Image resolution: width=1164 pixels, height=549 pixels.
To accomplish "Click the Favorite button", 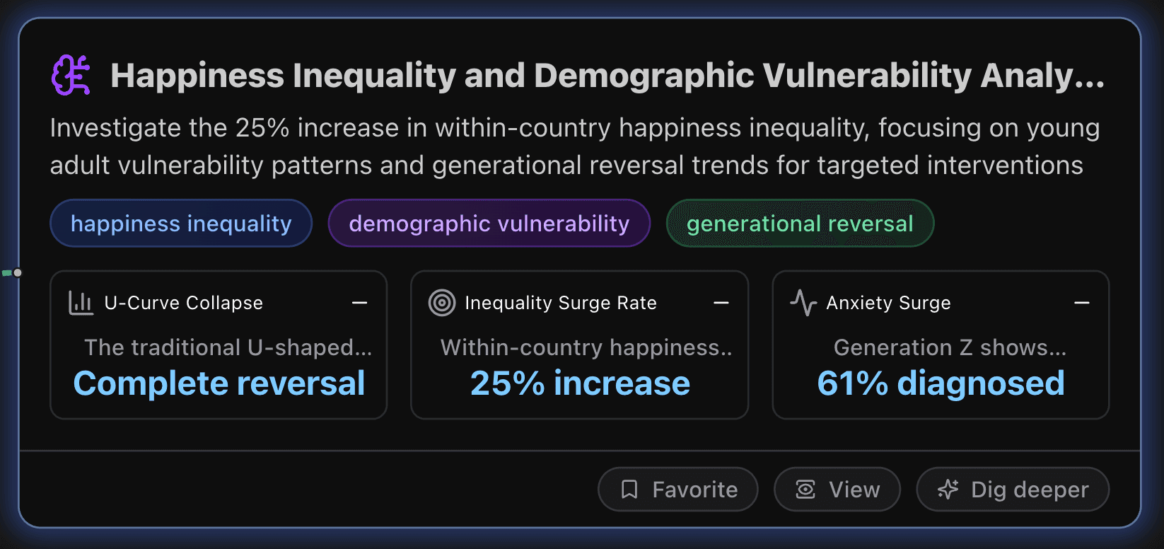I will (677, 489).
